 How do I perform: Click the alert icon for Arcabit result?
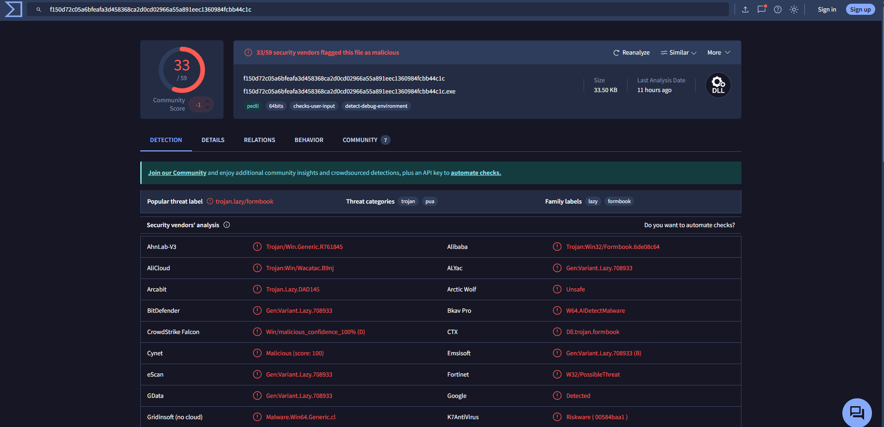(257, 289)
